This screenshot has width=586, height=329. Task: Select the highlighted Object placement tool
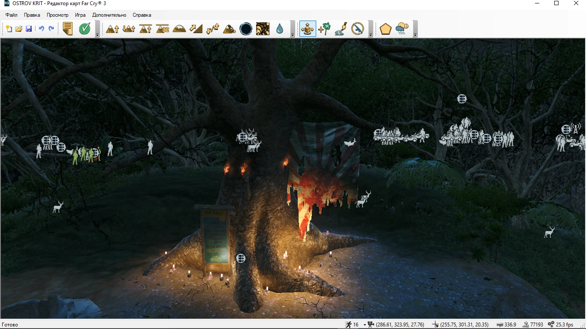point(308,29)
